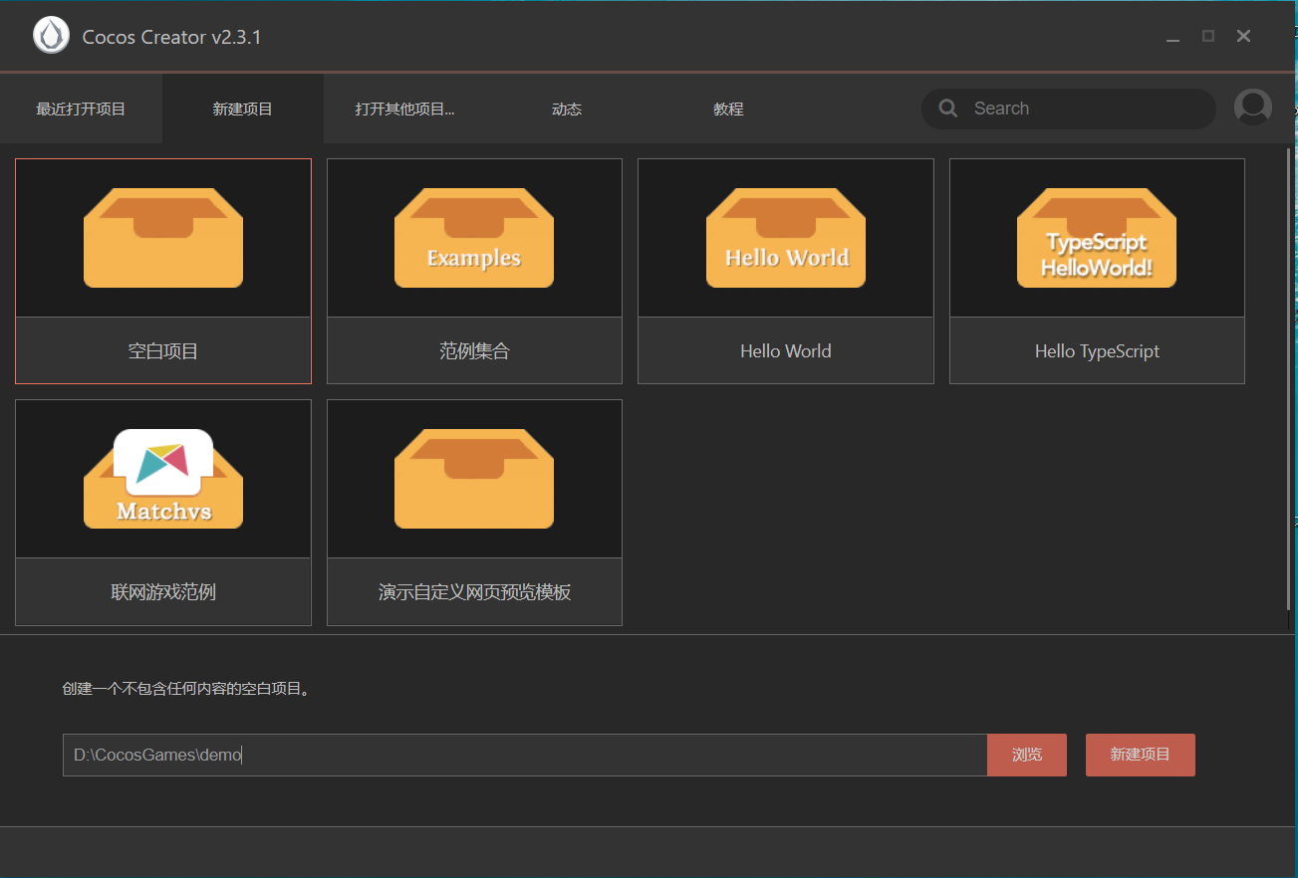Open the 打开其他项目... tab
Image resolution: width=1298 pixels, height=878 pixels.
pyautogui.click(x=404, y=110)
